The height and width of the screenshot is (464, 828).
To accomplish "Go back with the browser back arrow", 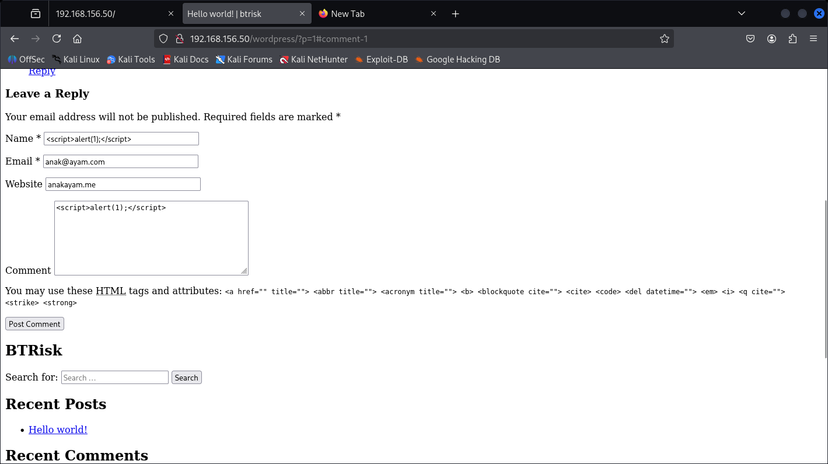I will [15, 39].
